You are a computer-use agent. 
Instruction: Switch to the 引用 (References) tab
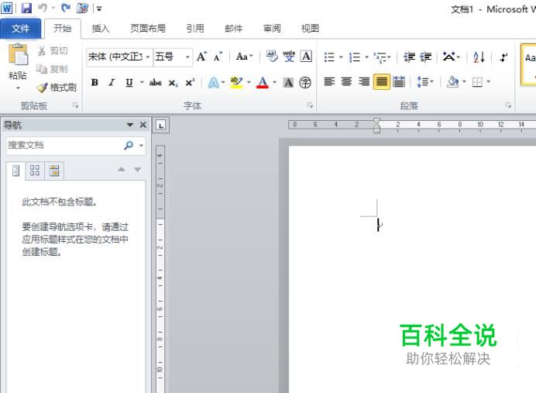195,29
